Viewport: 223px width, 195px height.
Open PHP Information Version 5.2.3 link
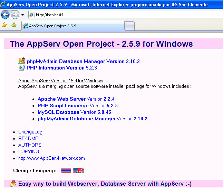[62, 68]
